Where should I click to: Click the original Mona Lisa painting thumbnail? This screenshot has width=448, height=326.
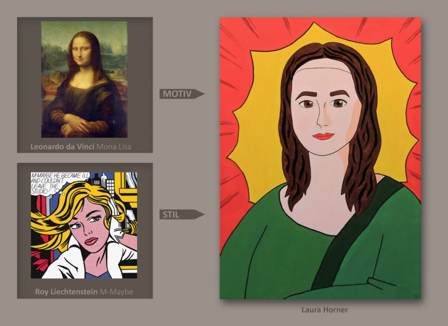point(84,79)
